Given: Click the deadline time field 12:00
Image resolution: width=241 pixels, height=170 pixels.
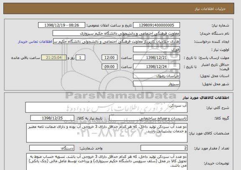Looking at the screenshot, I should (110, 58).
